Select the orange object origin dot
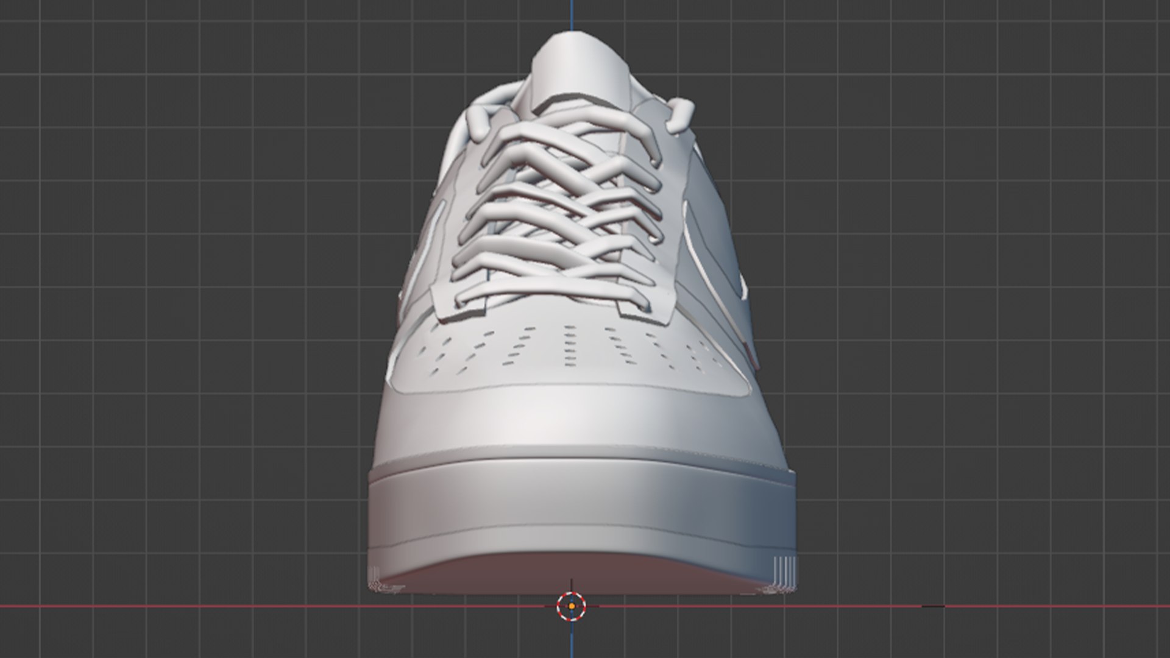 [572, 606]
